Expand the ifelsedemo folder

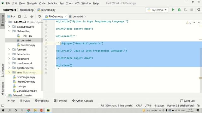pyautogui.click(x=9, y=54)
